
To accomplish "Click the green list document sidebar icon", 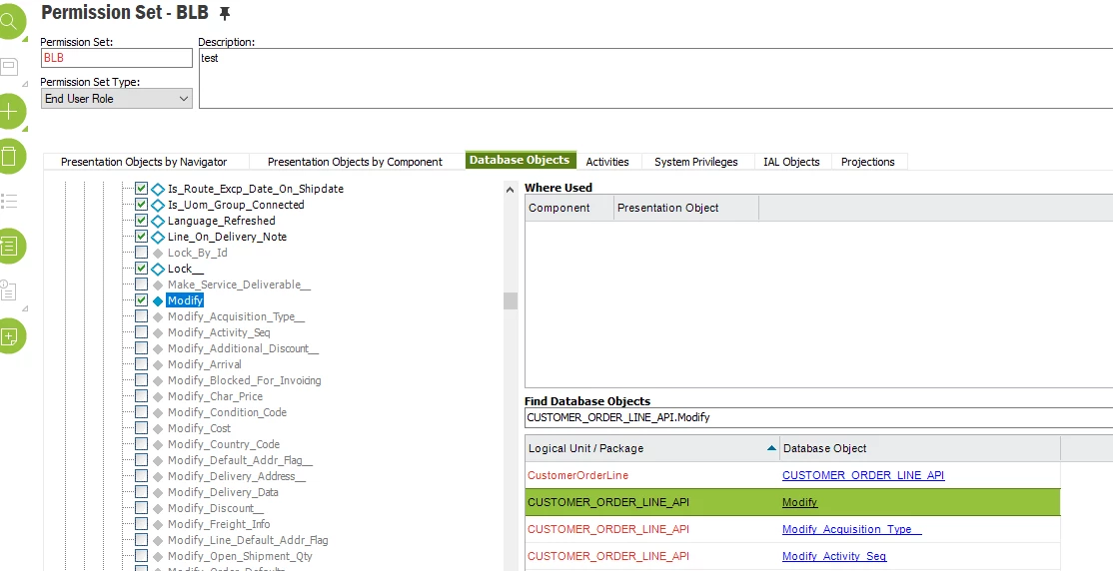I will [9, 245].
